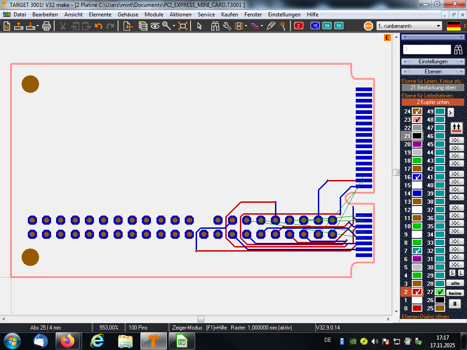Click the orange STOP icon
This screenshot has width=467, height=350.
click(368, 26)
